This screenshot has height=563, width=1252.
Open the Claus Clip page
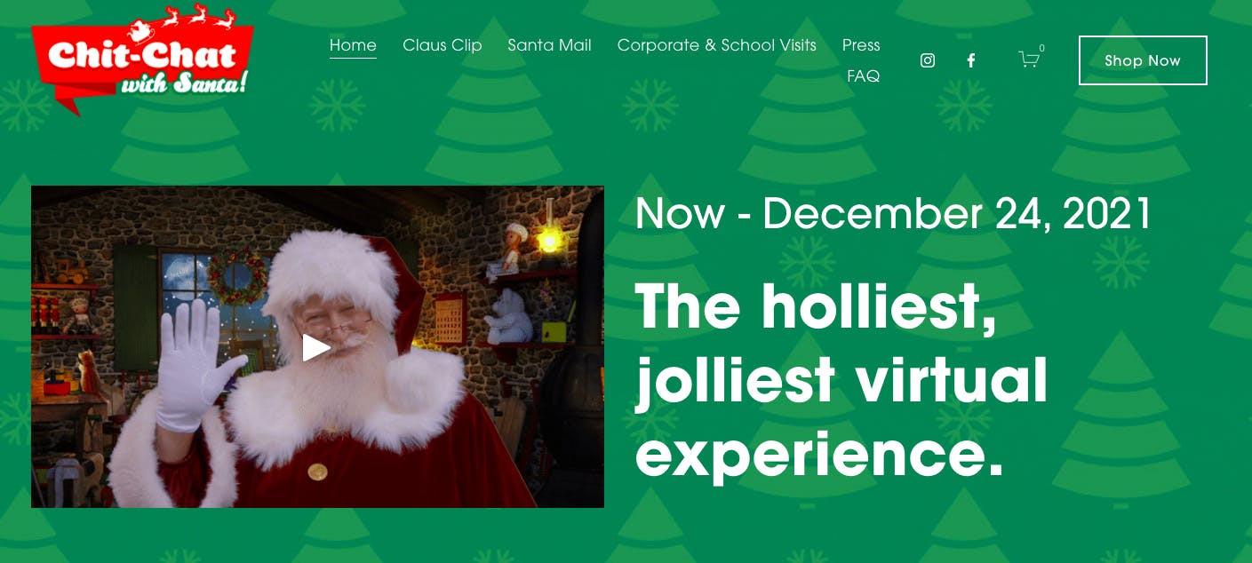point(443,45)
